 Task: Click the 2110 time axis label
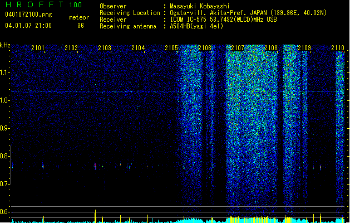tap(338, 48)
